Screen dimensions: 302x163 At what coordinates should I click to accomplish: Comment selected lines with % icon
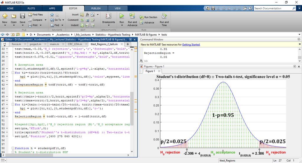tap(82, 20)
